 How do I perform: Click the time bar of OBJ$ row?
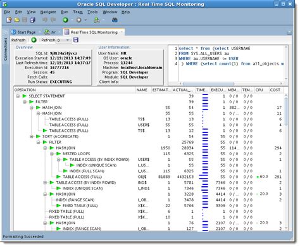point(204,177)
